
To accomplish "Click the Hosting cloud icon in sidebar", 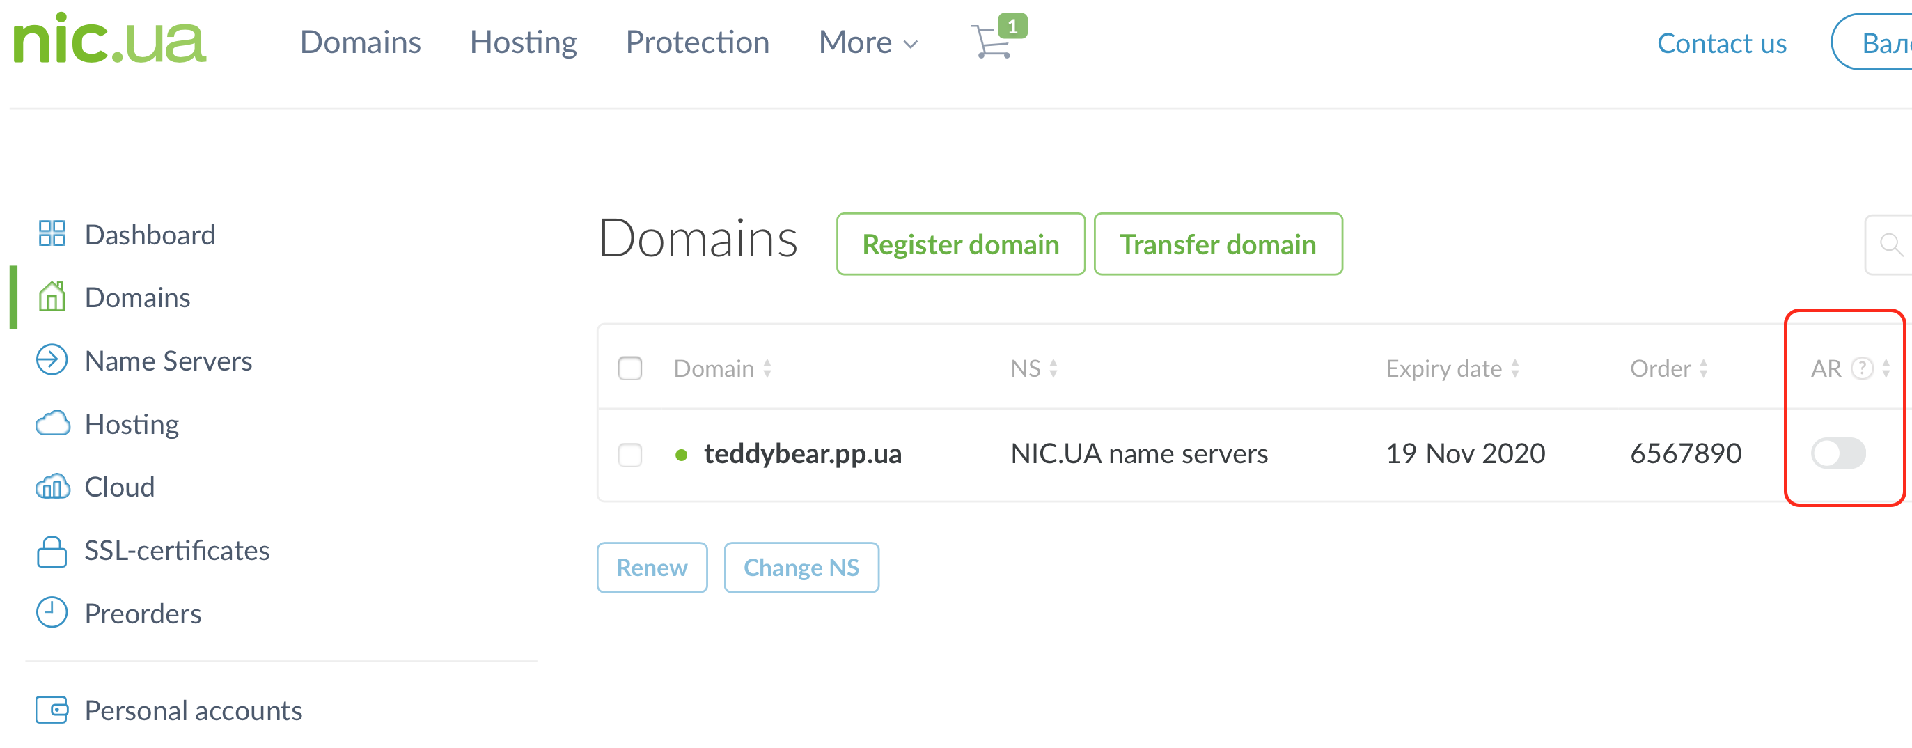I will click(52, 424).
